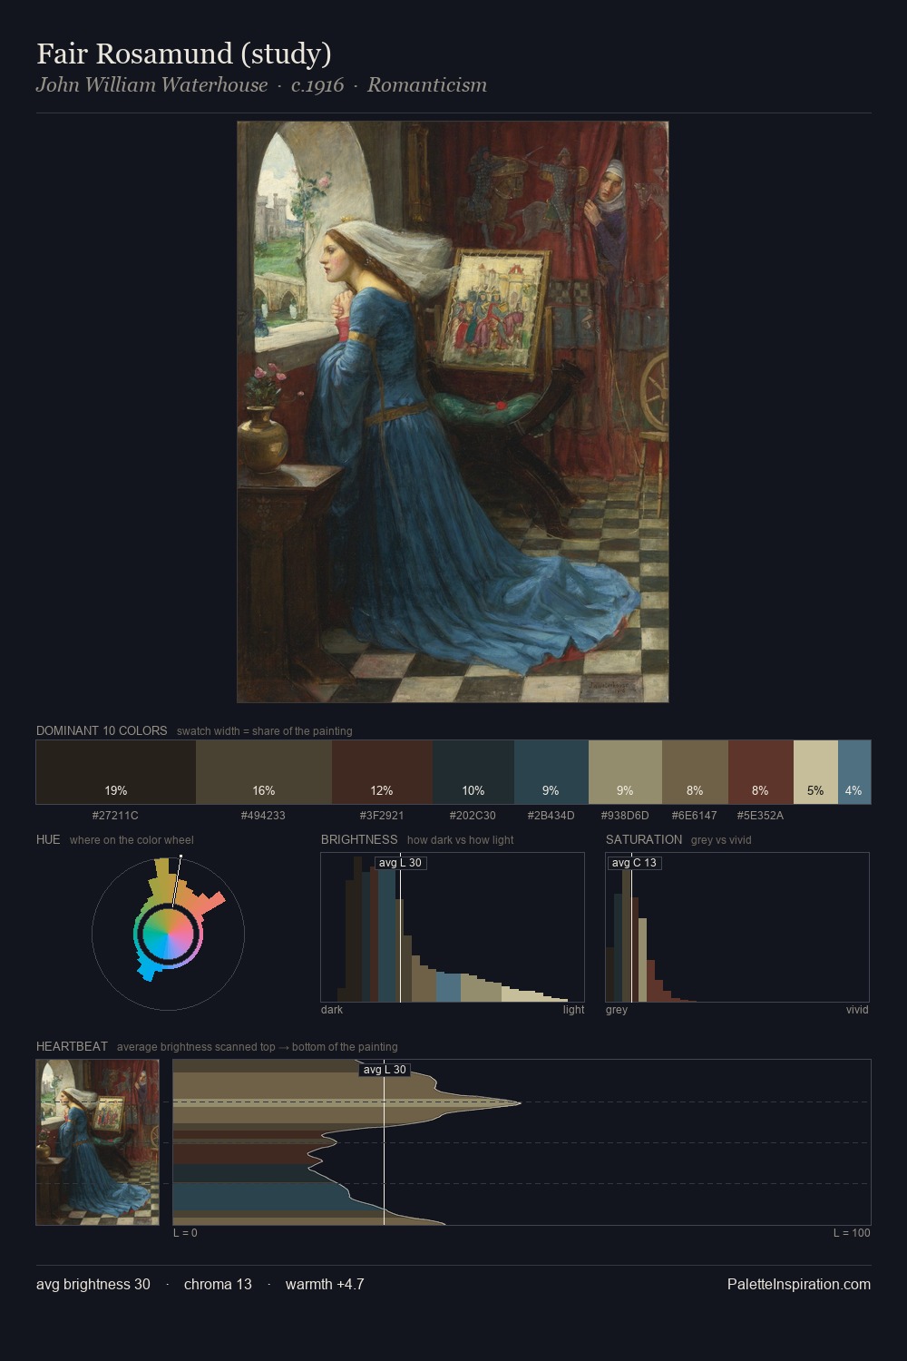Click the heartbeat brightness profile chart

click(x=522, y=1142)
